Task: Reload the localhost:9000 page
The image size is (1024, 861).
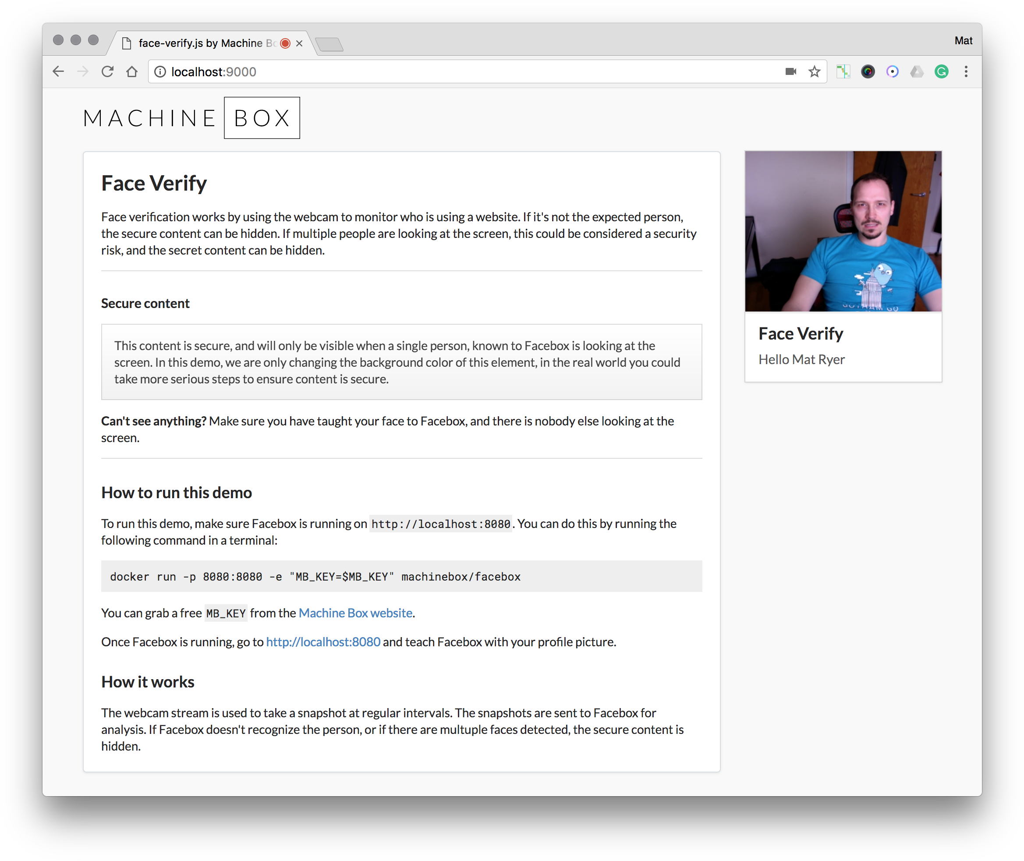Action: [107, 72]
